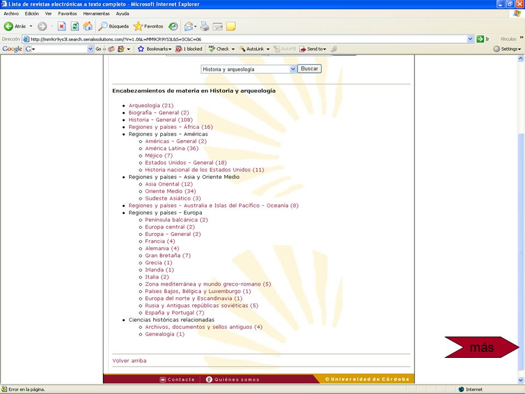
Task: Open Google toolbar Settings
Action: point(507,49)
